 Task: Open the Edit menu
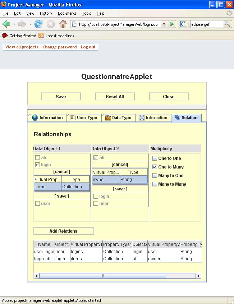pyautogui.click(x=17, y=13)
